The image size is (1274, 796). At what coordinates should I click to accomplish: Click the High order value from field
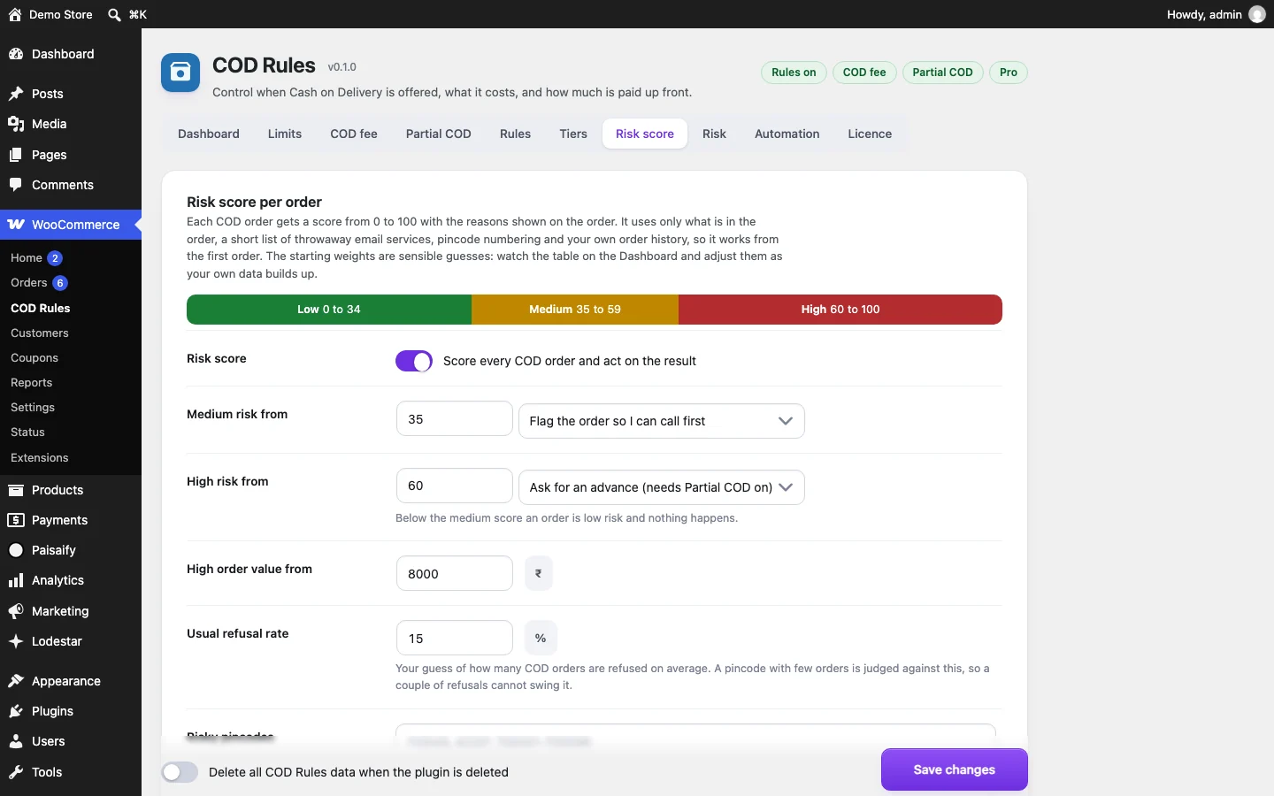pyautogui.click(x=455, y=573)
